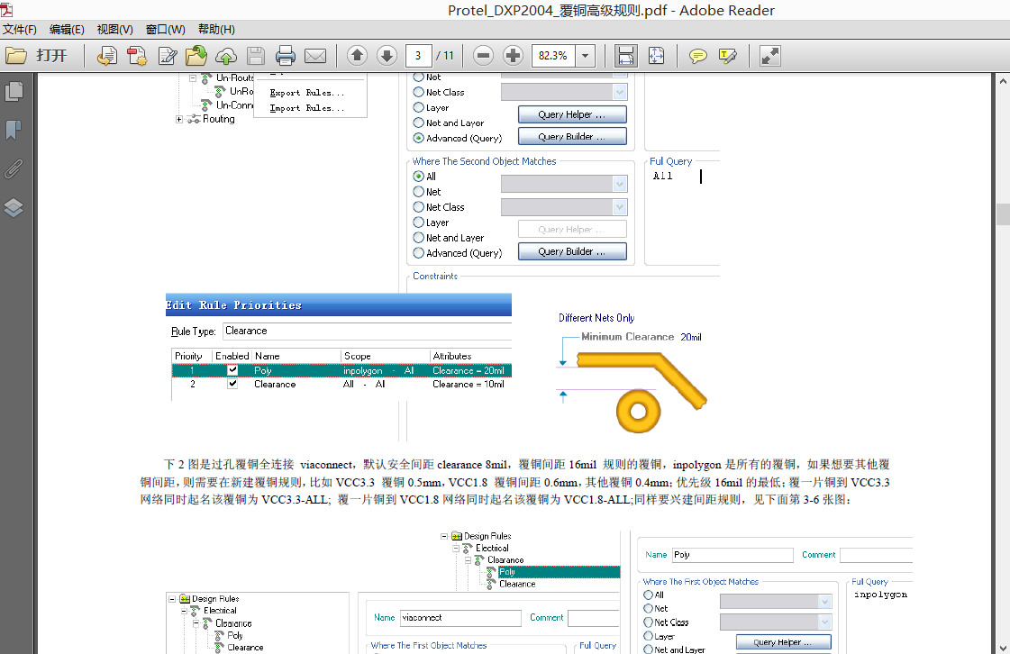Click the fit full page icon
1010x654 pixels.
click(x=657, y=56)
